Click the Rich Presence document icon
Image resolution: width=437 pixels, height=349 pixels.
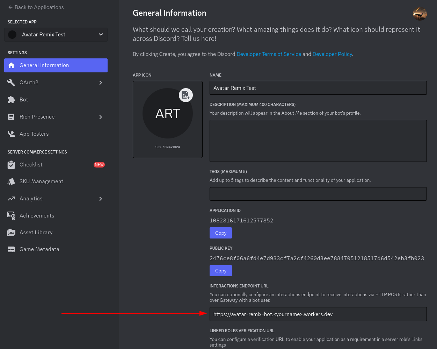point(11,117)
